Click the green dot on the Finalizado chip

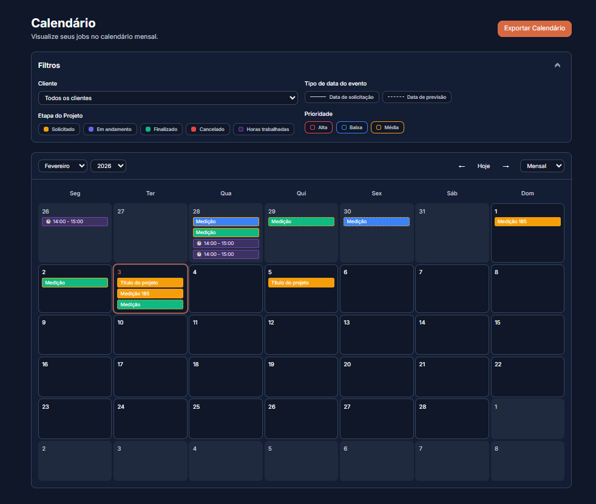[x=147, y=129]
